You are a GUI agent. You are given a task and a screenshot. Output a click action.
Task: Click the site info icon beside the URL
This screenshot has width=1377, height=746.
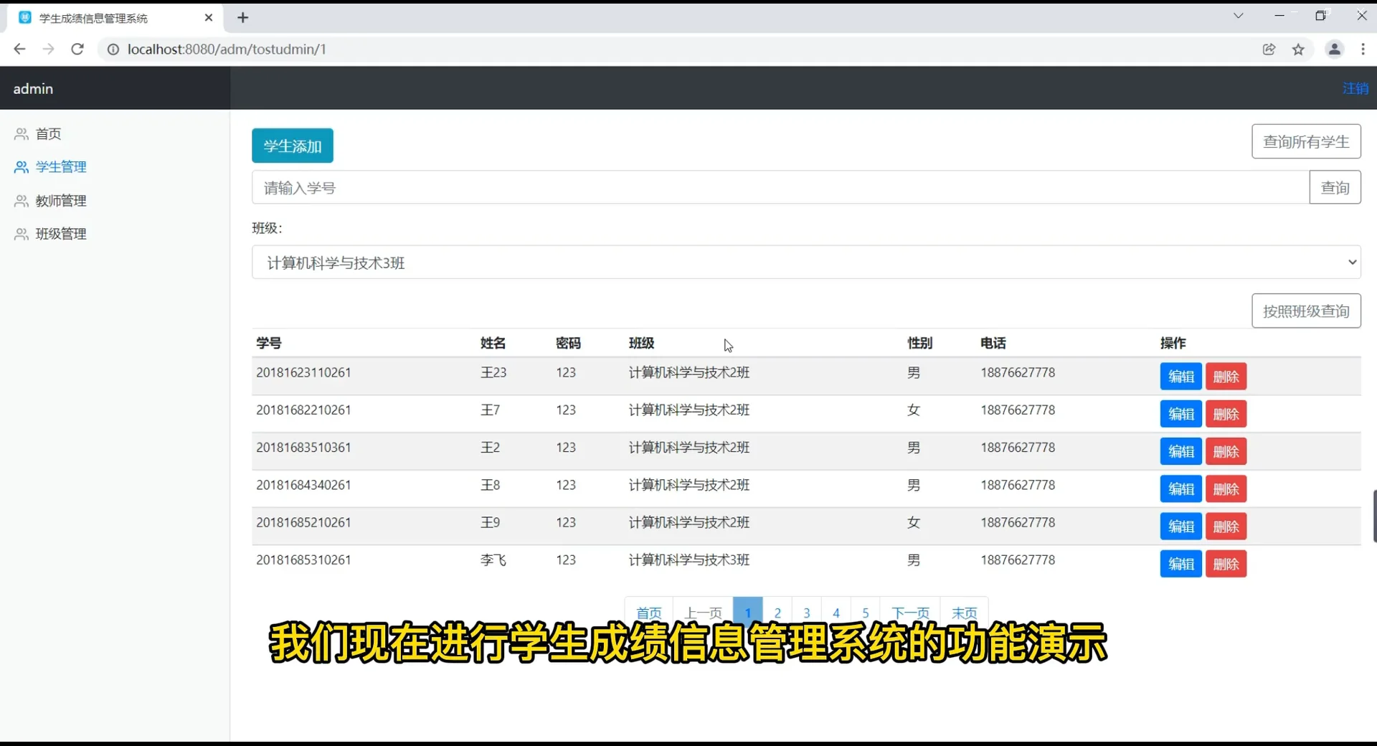point(113,49)
